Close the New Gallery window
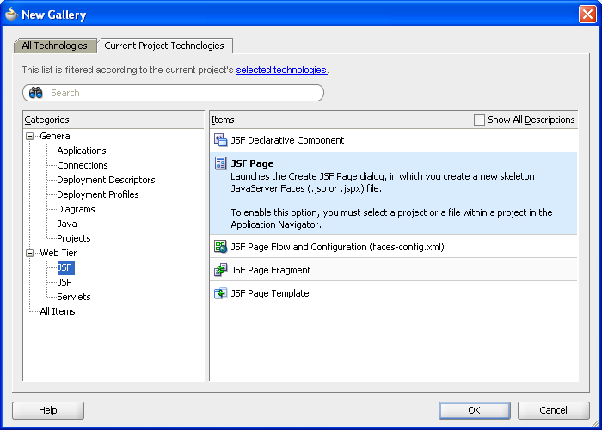 coord(587,15)
